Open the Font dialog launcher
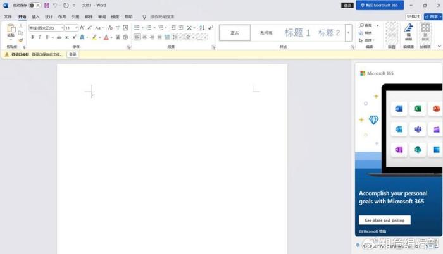The width and height of the screenshot is (443, 254). [x=129, y=47]
